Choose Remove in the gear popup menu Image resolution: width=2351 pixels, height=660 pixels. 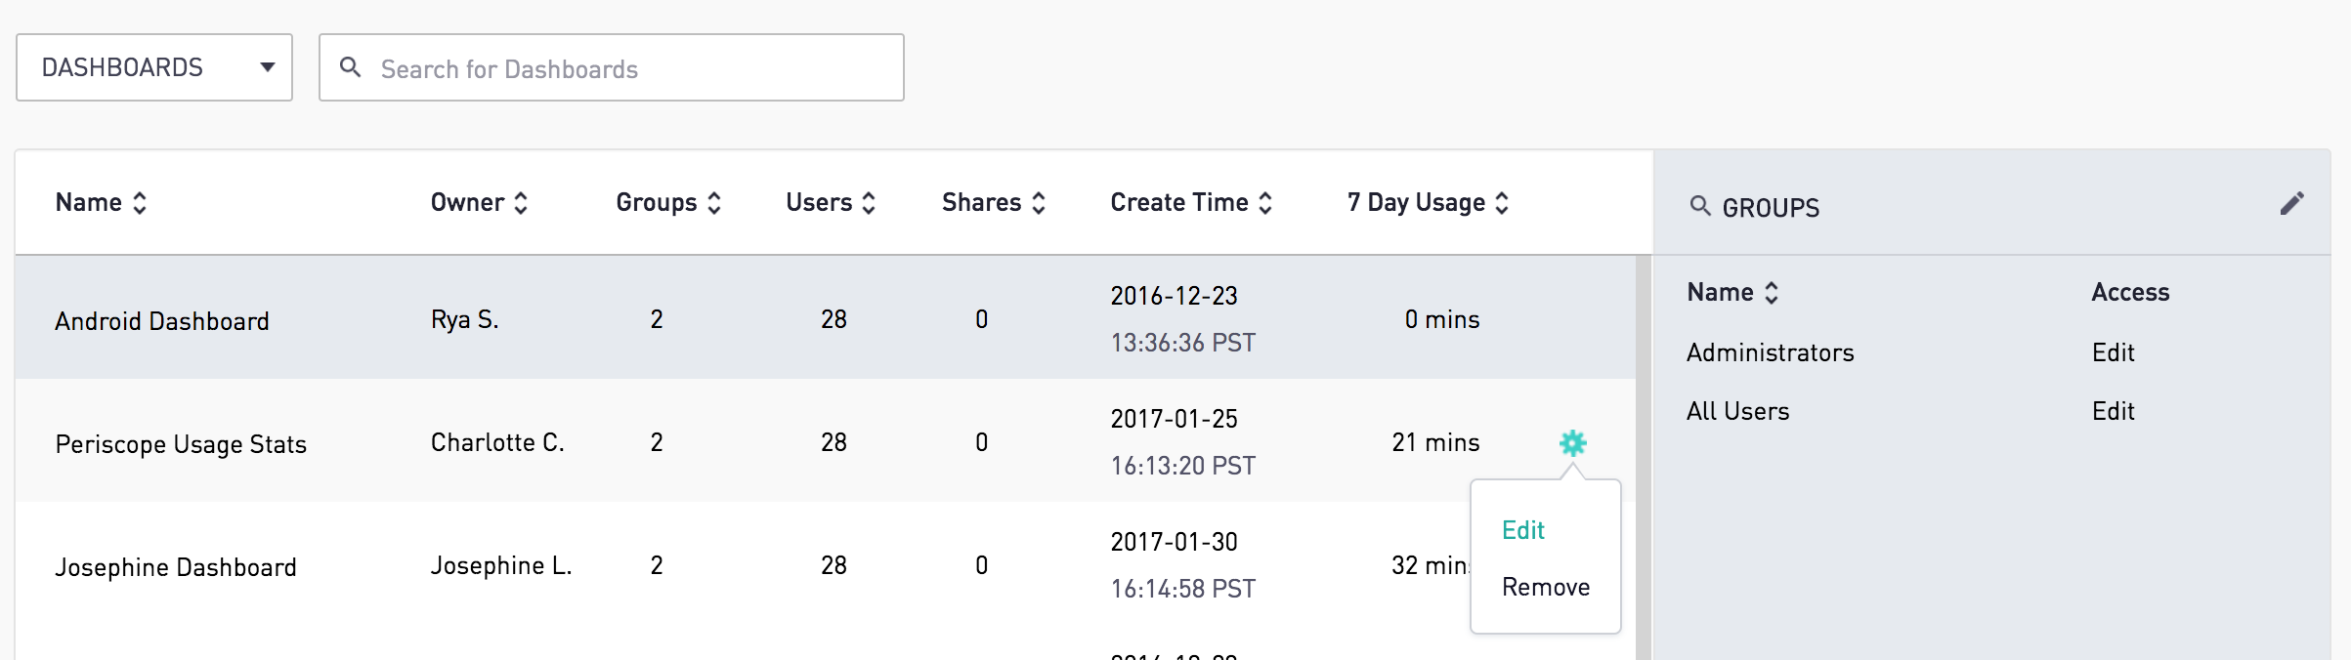pyautogui.click(x=1546, y=587)
